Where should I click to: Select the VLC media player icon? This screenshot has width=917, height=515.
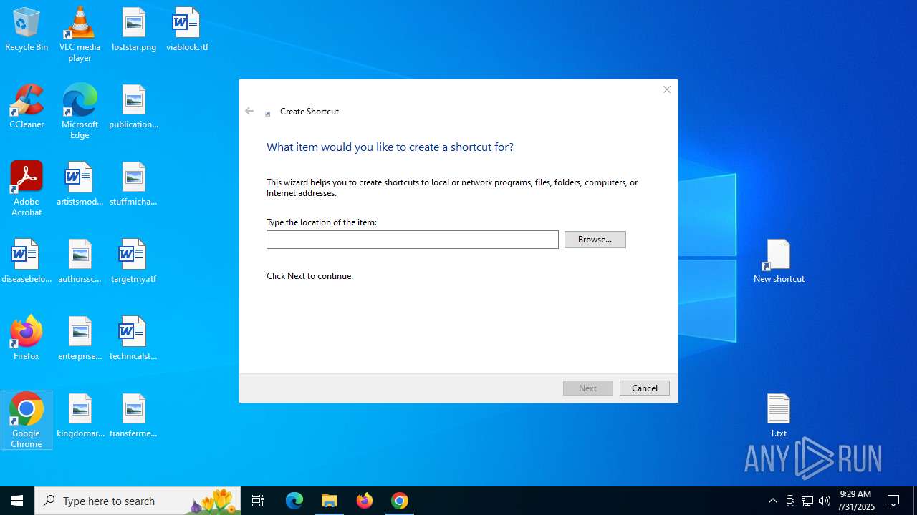pos(80,34)
